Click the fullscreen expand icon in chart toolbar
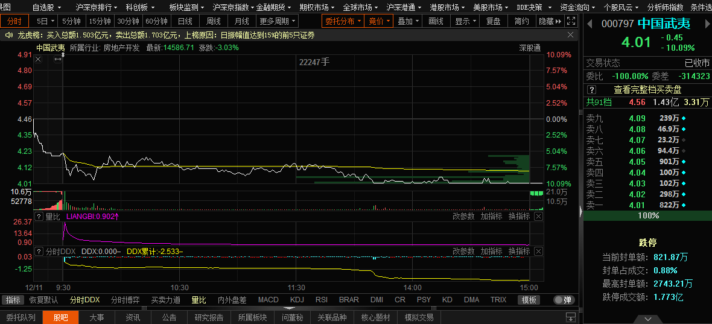Viewport: 712px width, 324px height. 569,21
